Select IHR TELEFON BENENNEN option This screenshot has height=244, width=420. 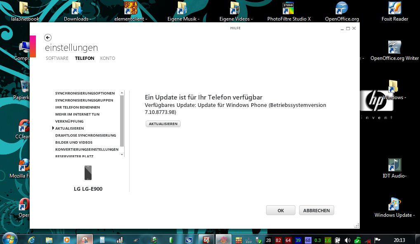click(x=78, y=107)
